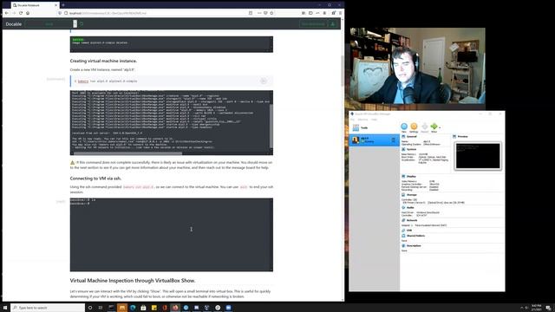Open dropdown next to Show button
The width and height of the screenshot is (555, 312).
(x=440, y=127)
